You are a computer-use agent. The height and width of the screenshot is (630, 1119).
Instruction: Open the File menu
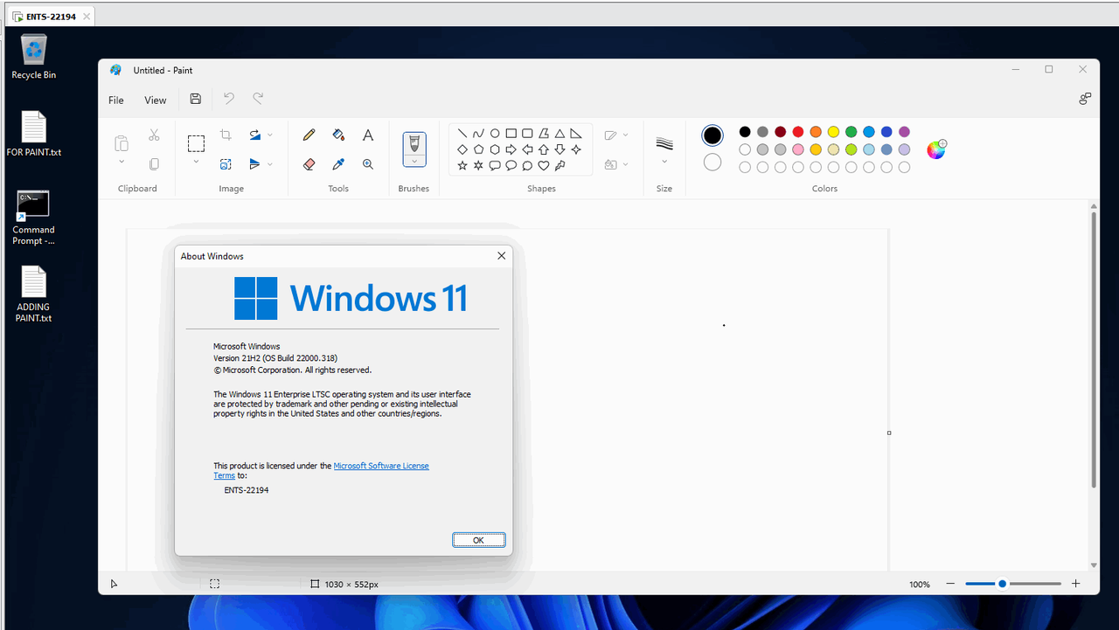point(116,100)
